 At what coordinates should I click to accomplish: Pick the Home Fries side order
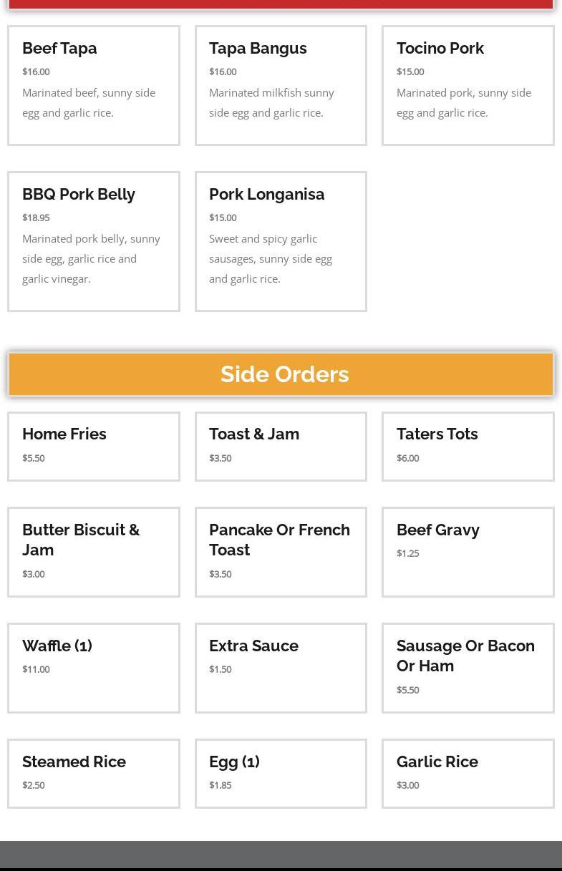tap(64, 434)
